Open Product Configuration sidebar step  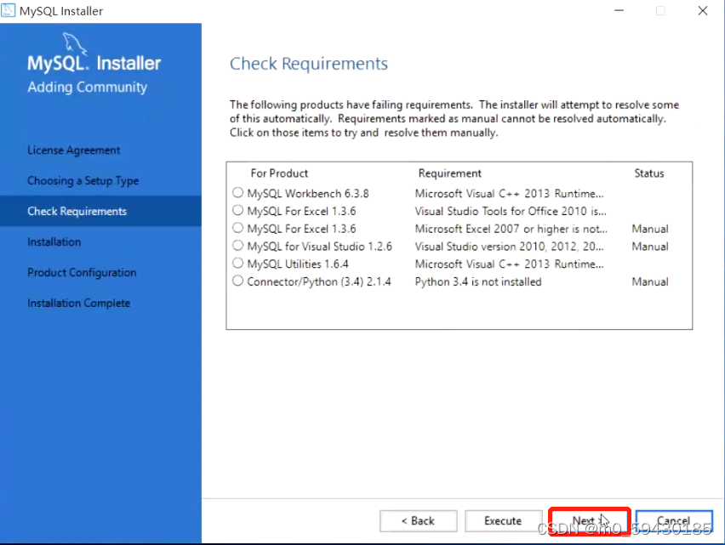coord(82,272)
